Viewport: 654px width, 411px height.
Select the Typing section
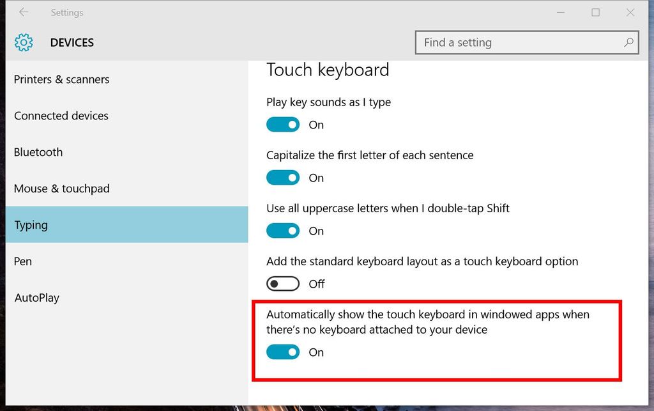(x=31, y=224)
